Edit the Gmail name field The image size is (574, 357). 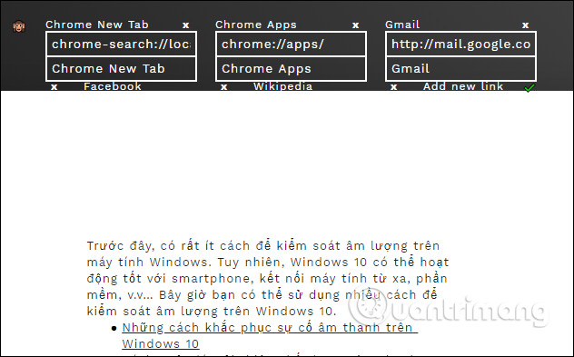pos(460,68)
